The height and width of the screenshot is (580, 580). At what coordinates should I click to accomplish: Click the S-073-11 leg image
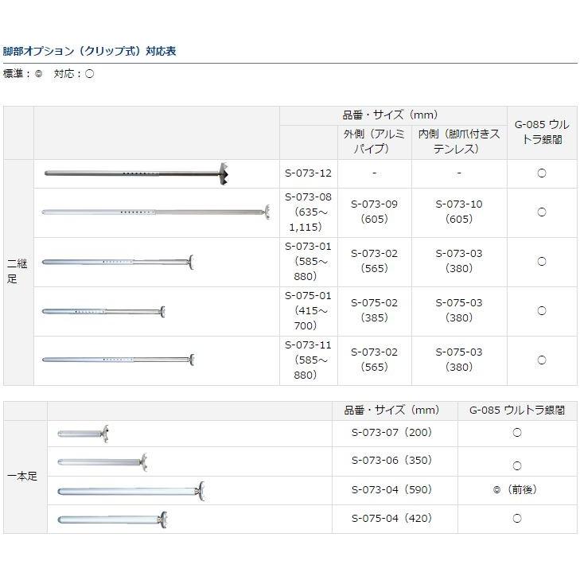coord(118,360)
